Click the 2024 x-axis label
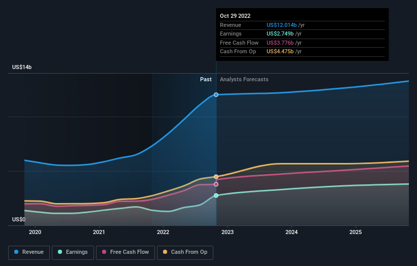The height and width of the screenshot is (266, 417). 292,232
